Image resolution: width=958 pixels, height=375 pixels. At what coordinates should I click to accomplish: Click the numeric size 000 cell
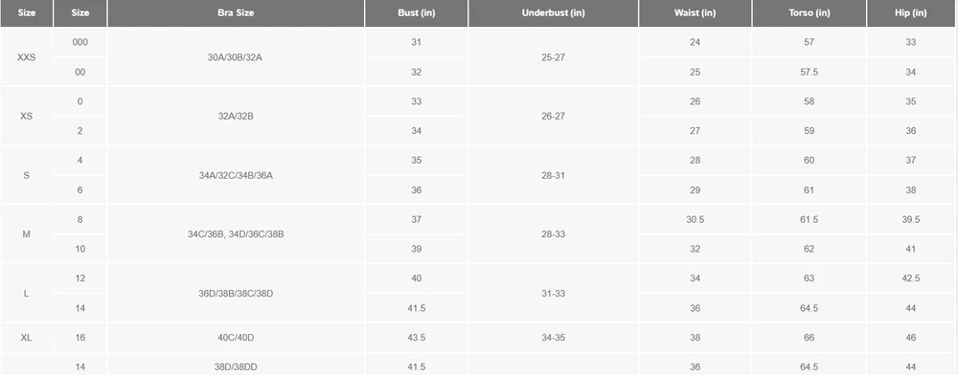point(80,42)
